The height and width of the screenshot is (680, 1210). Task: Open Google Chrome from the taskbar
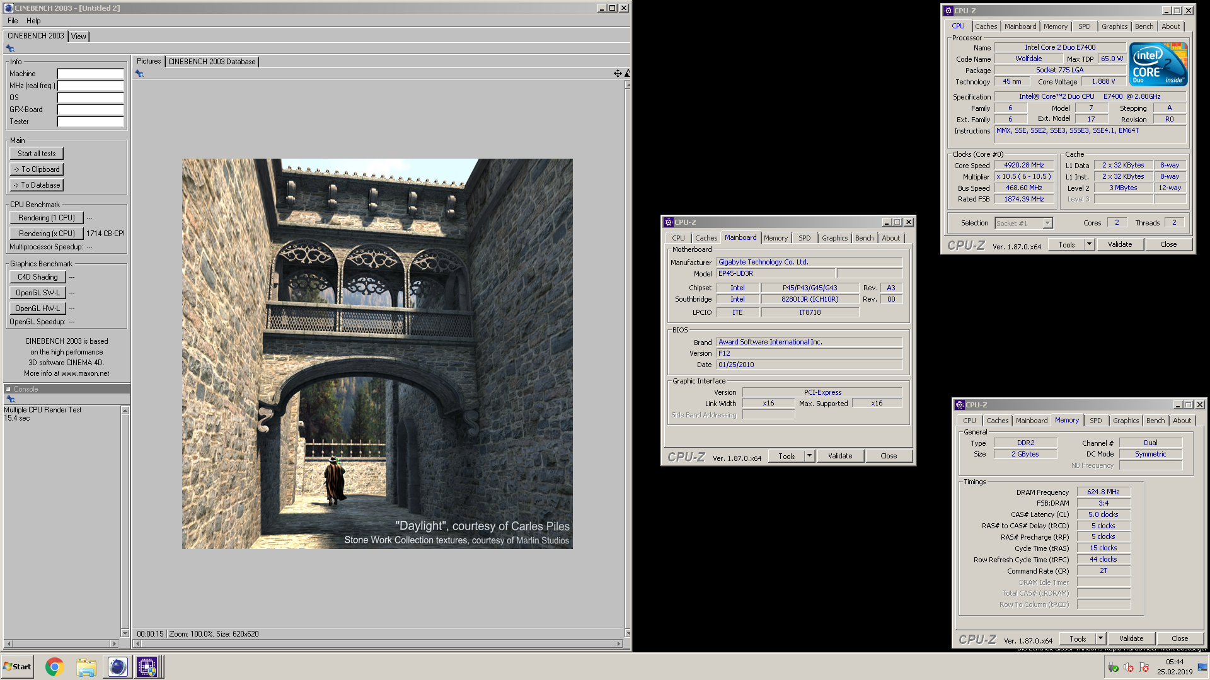55,667
